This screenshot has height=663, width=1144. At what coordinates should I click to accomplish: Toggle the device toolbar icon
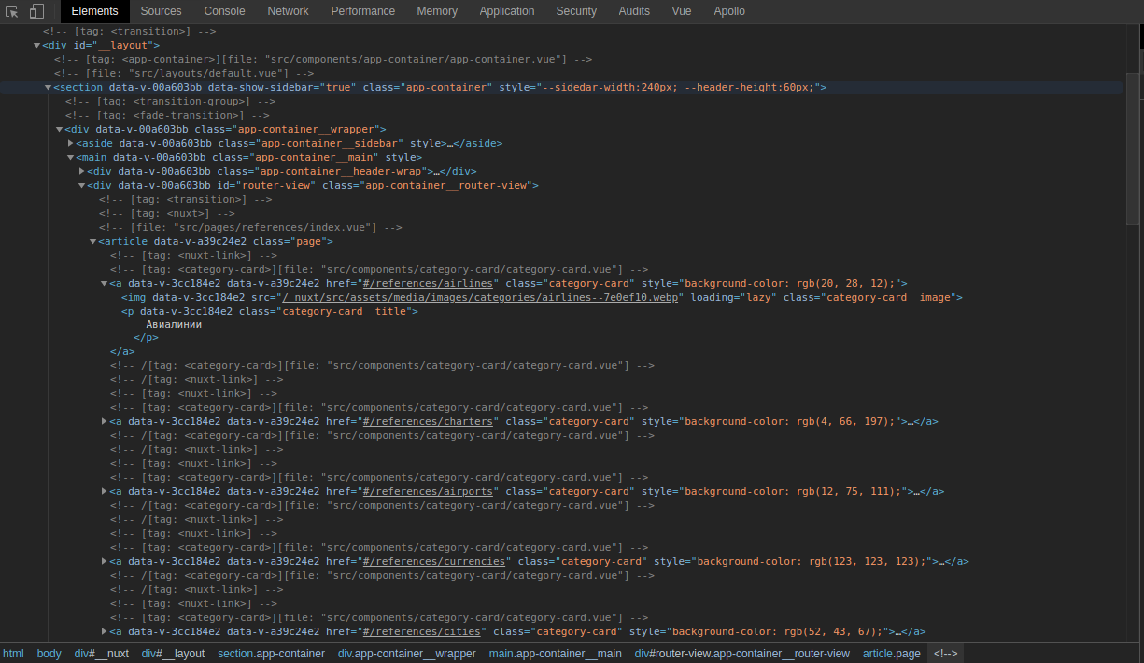click(x=36, y=11)
